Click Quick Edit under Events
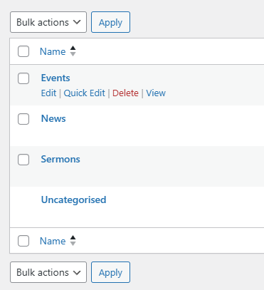This screenshot has width=264, height=290. pos(84,93)
